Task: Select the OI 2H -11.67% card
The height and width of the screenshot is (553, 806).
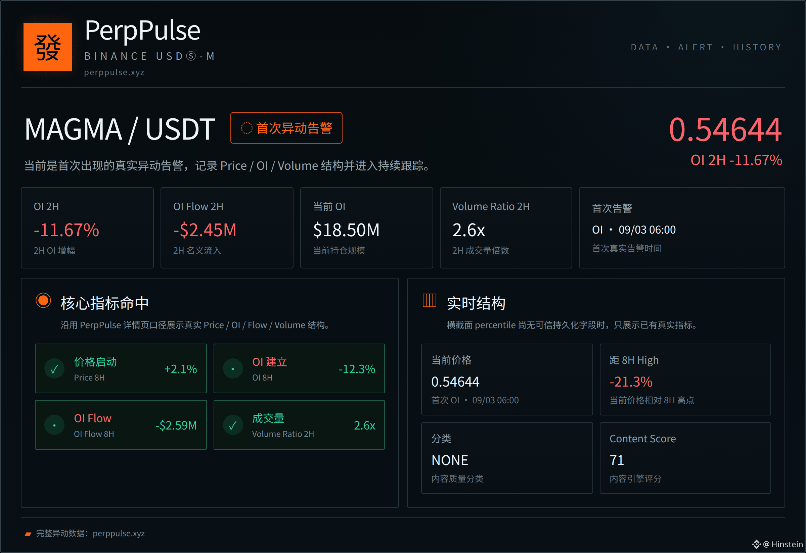Action: click(x=87, y=228)
